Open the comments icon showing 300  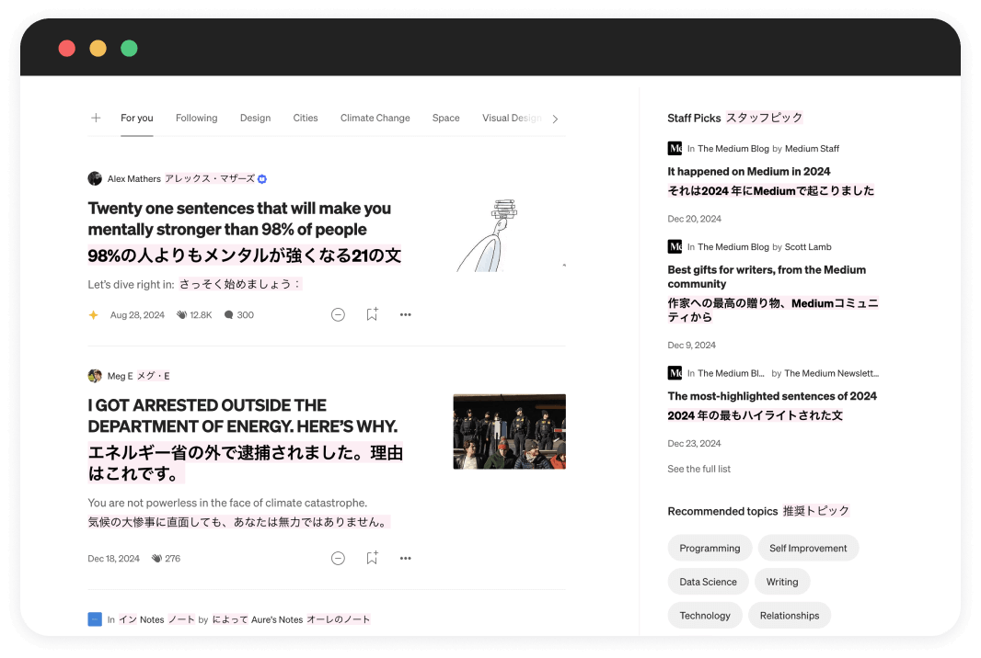[x=229, y=315]
